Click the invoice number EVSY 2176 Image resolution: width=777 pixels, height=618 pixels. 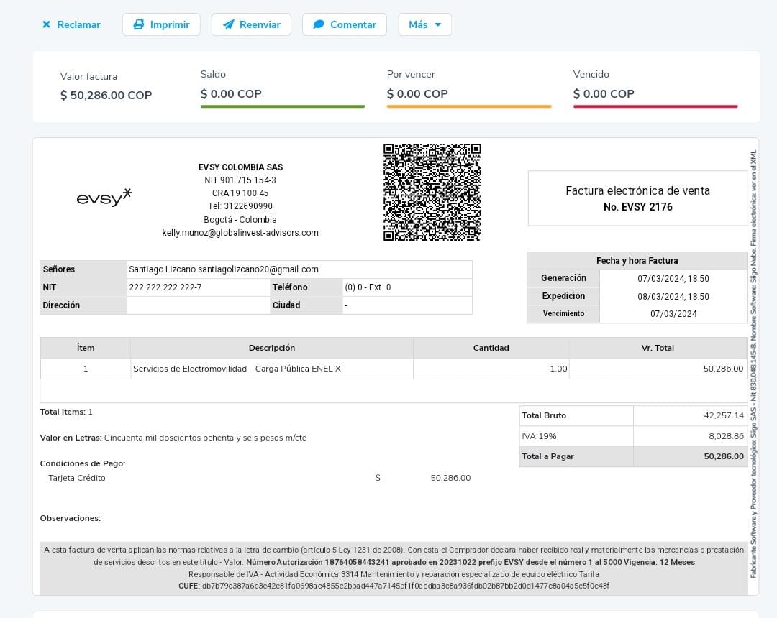(x=638, y=207)
